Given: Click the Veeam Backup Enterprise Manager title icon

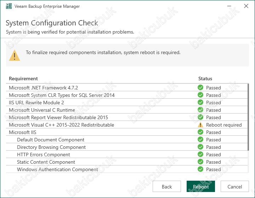Looking at the screenshot, I should [x=9, y=6].
